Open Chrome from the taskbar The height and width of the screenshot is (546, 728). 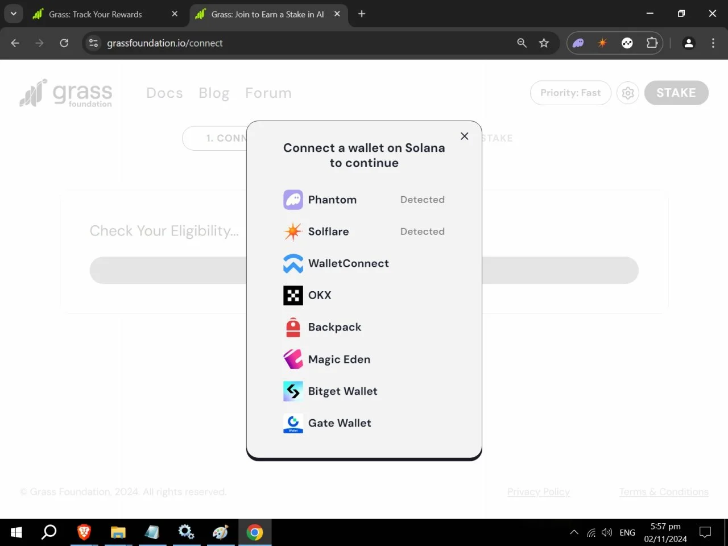[x=255, y=532]
